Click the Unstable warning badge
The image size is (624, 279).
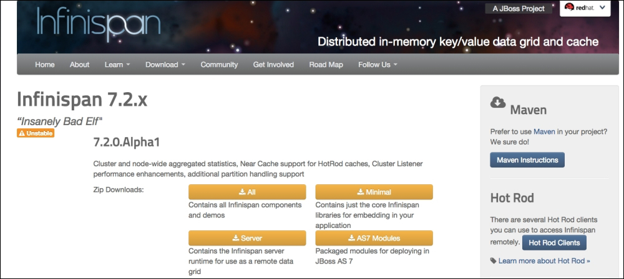[36, 133]
